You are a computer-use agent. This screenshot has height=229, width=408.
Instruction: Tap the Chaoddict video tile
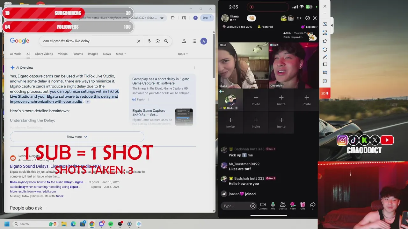294,66
